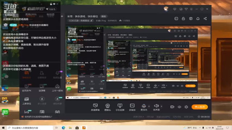Viewport: 232px width, 130px height.
Task: Open the skin (shirt) icon in title bar
Action: click(186, 9)
